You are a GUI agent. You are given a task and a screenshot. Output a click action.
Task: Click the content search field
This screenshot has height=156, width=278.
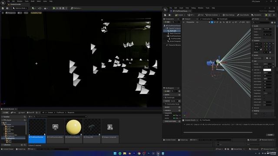point(60,117)
